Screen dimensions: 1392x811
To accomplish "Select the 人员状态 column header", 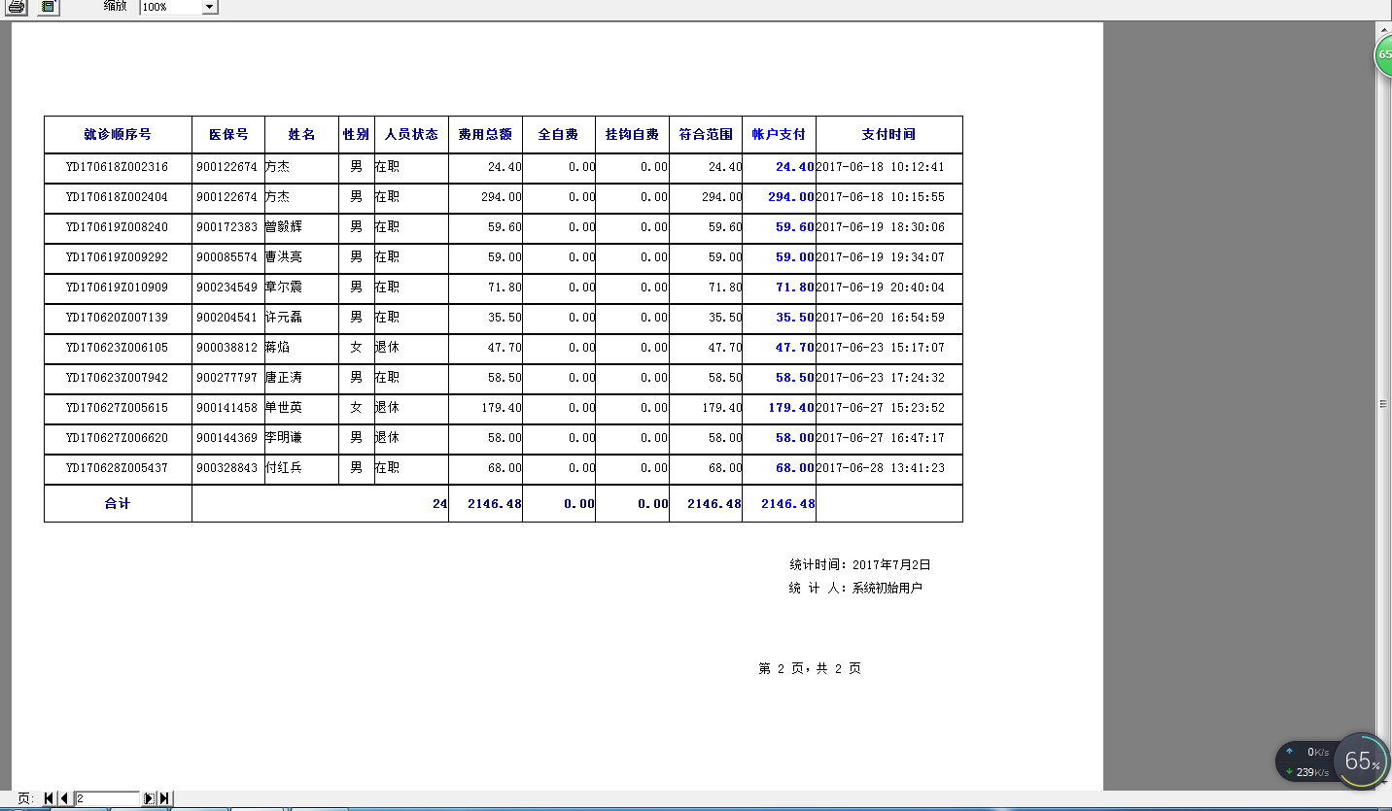I will click(411, 135).
